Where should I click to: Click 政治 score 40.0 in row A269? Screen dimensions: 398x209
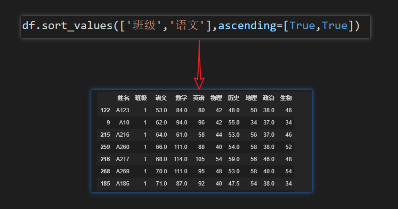tap(269, 171)
